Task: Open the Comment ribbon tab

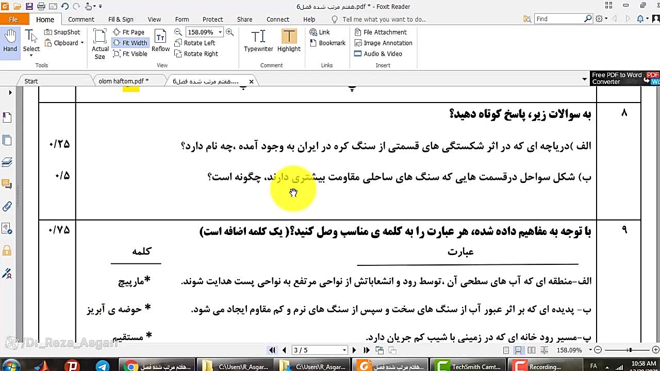Action: point(81,19)
